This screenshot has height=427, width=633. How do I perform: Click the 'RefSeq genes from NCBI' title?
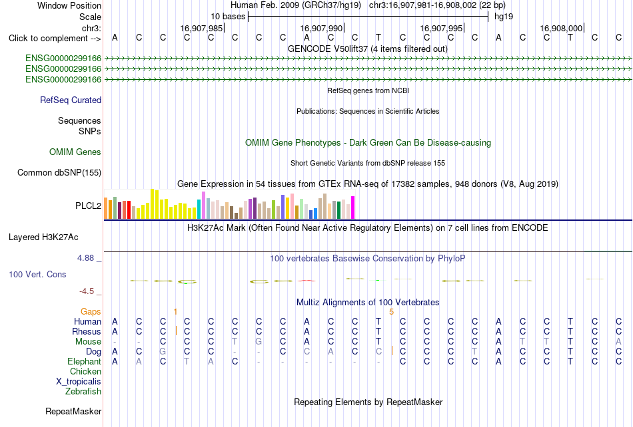[368, 90]
